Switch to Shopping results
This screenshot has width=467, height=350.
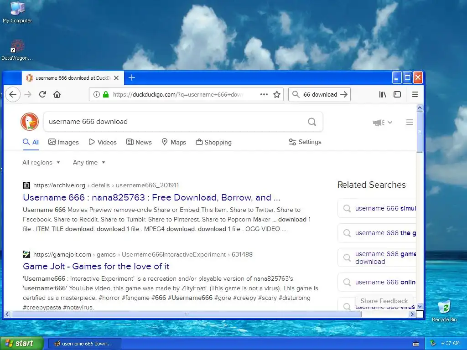[x=213, y=142]
